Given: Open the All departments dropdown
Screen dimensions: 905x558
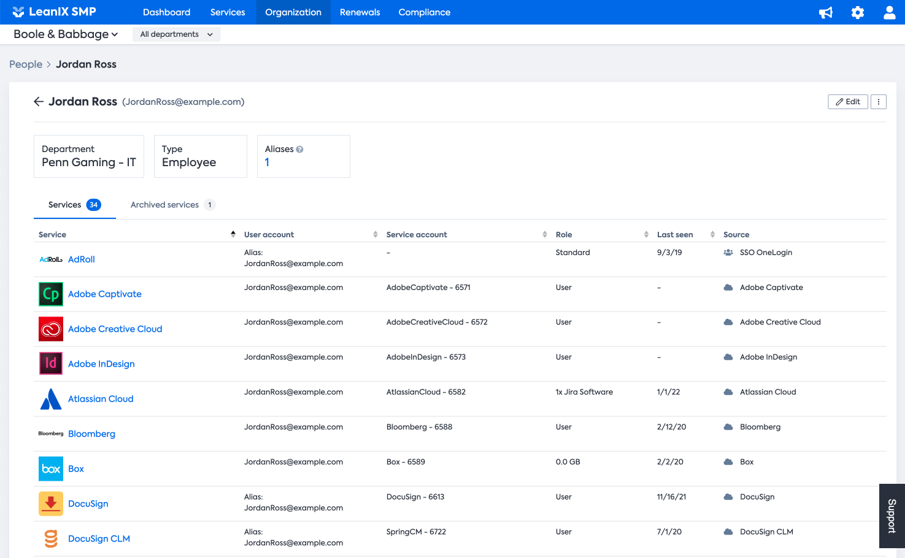Looking at the screenshot, I should point(176,34).
